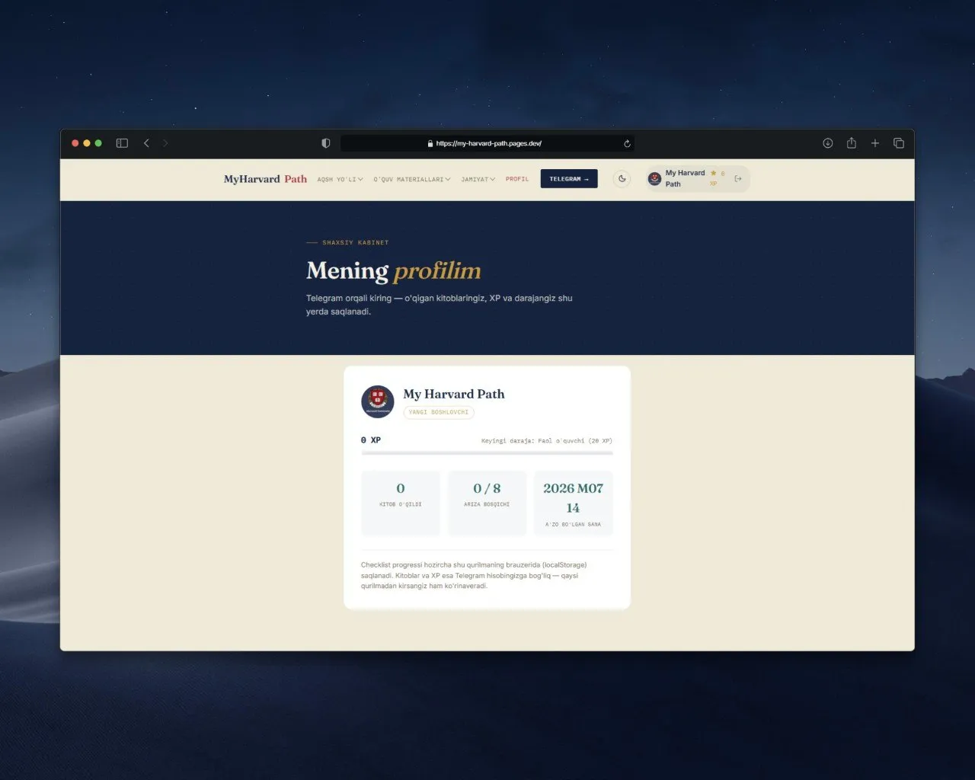The width and height of the screenshot is (975, 780).
Task: Click the Keyingi daraja next-level text
Action: (547, 441)
